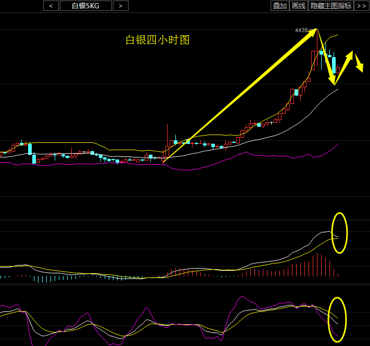Click the previous instrument arrow button
This screenshot has height=346, width=370.
point(50,6)
